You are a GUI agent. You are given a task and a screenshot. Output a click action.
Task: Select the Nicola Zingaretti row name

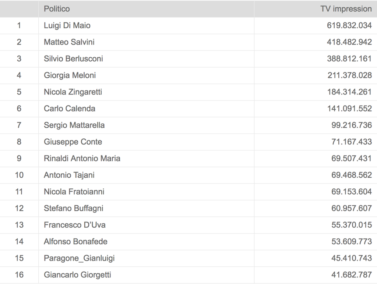click(73, 92)
